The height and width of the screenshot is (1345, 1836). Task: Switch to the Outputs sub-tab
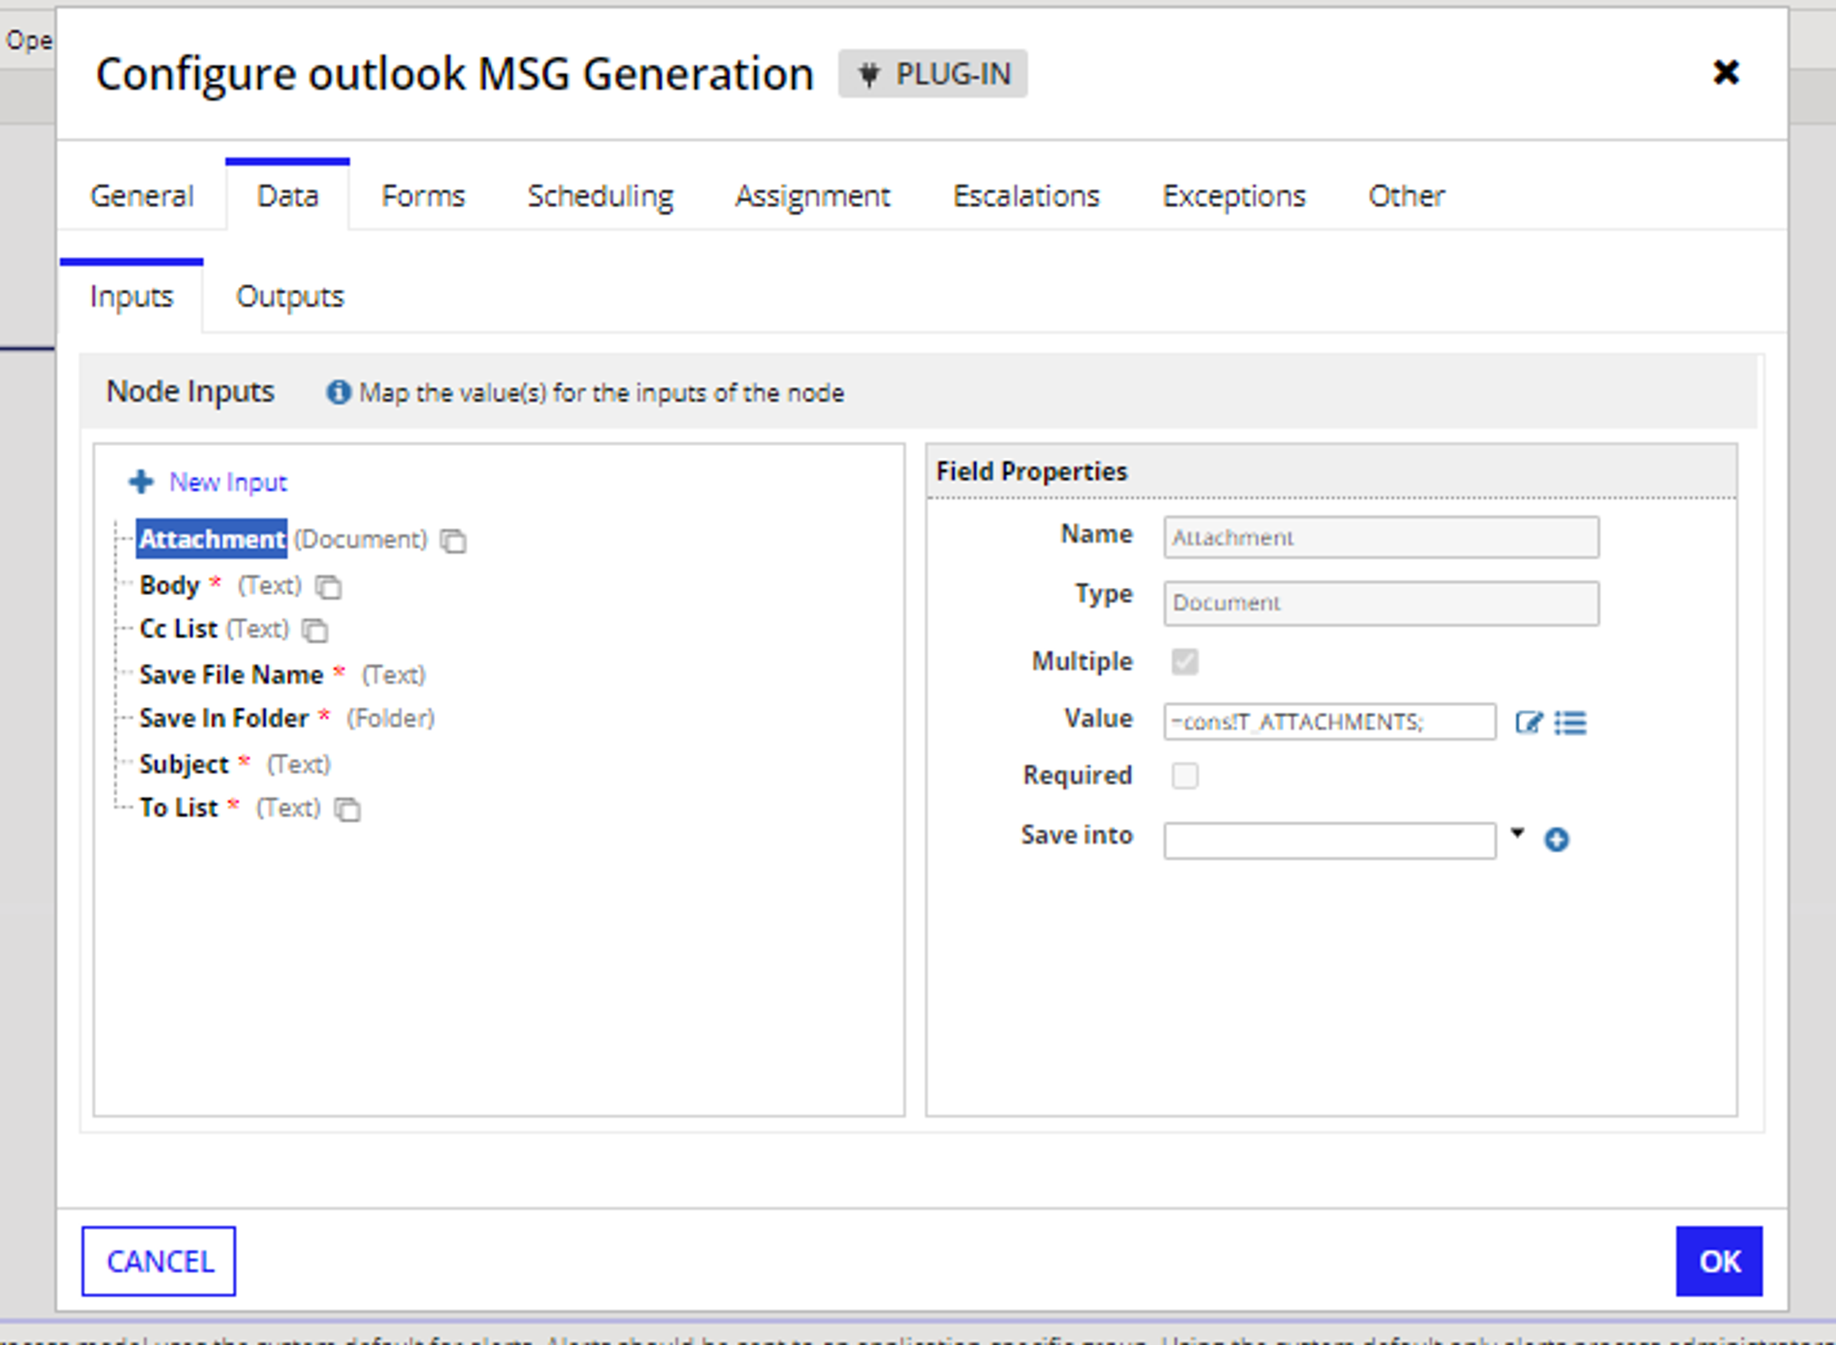pos(290,296)
